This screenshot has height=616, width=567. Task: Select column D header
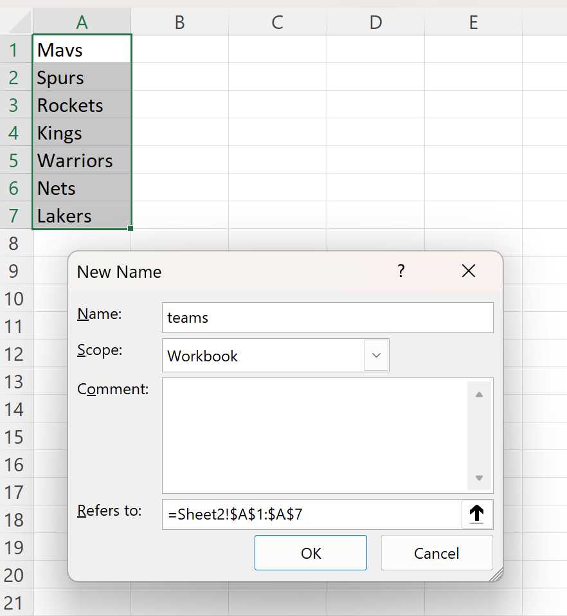[375, 22]
